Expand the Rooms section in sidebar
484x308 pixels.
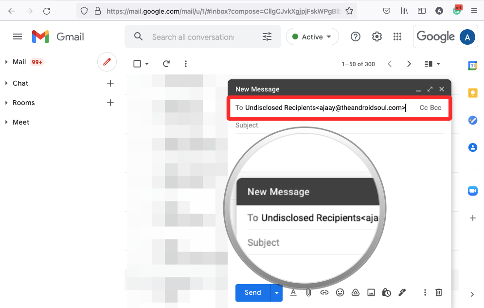coord(6,103)
